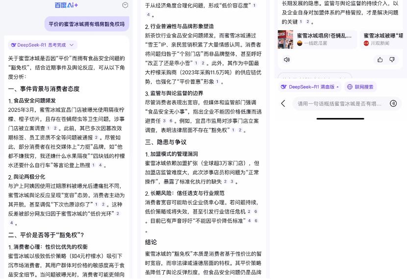Open citation 1 after 等言论登上热搜
The image size is (407, 279).
tap(94, 165)
